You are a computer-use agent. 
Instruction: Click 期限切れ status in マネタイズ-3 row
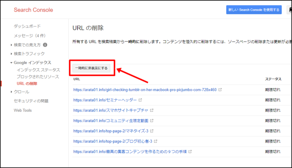[273, 131]
